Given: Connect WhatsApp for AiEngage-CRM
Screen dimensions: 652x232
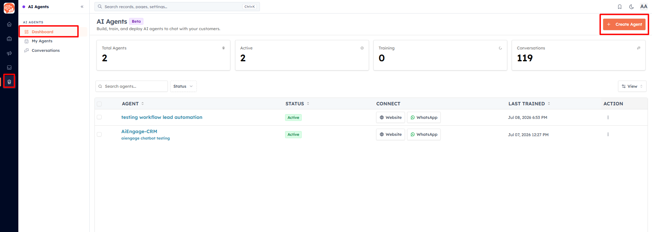Looking at the screenshot, I should coord(424,134).
